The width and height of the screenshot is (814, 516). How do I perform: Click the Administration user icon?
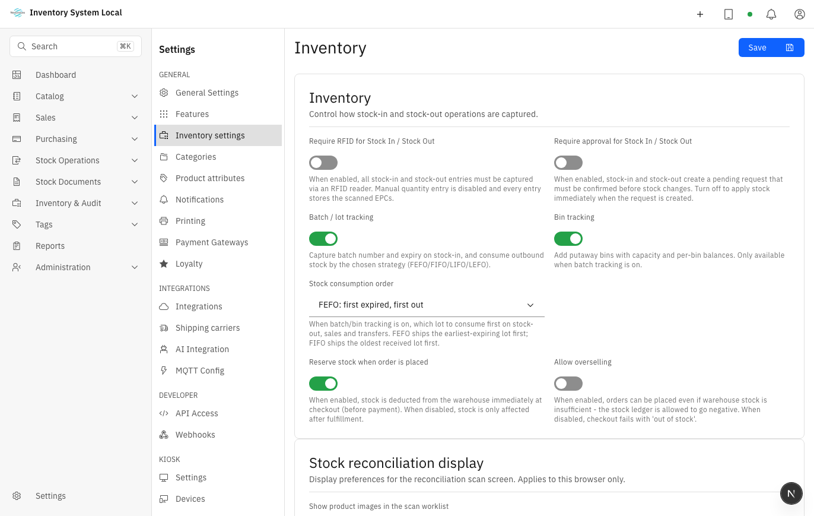(17, 267)
